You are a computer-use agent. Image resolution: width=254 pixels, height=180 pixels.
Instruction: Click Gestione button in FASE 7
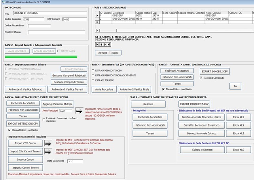point(148,104)
